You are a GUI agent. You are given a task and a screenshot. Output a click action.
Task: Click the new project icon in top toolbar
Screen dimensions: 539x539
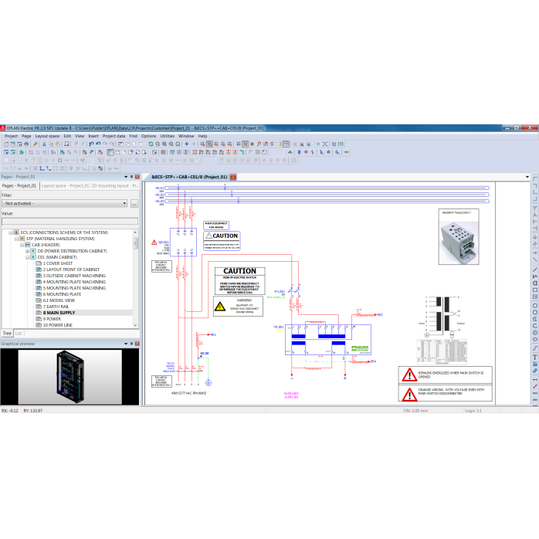(6, 144)
